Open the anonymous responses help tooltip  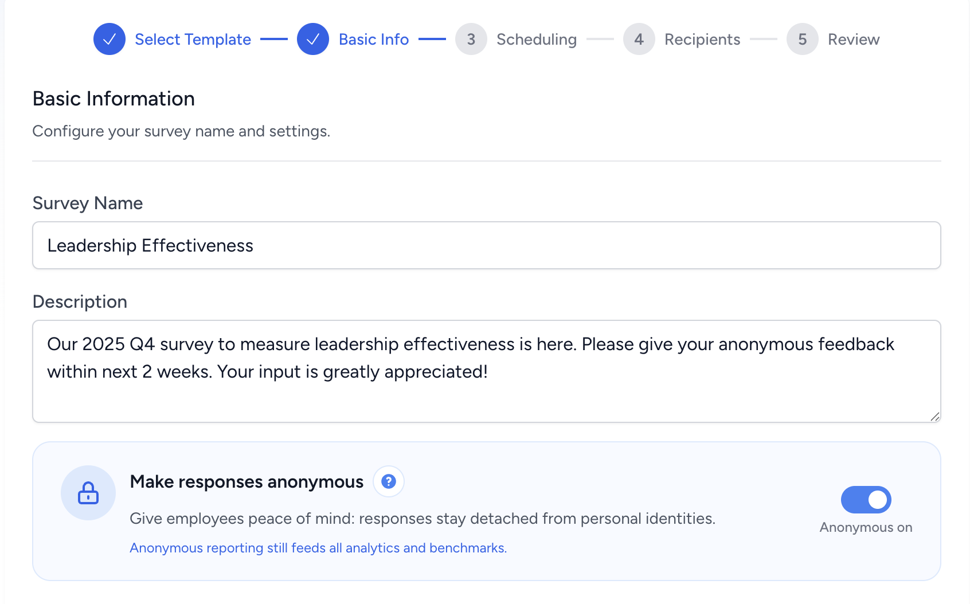coord(389,482)
